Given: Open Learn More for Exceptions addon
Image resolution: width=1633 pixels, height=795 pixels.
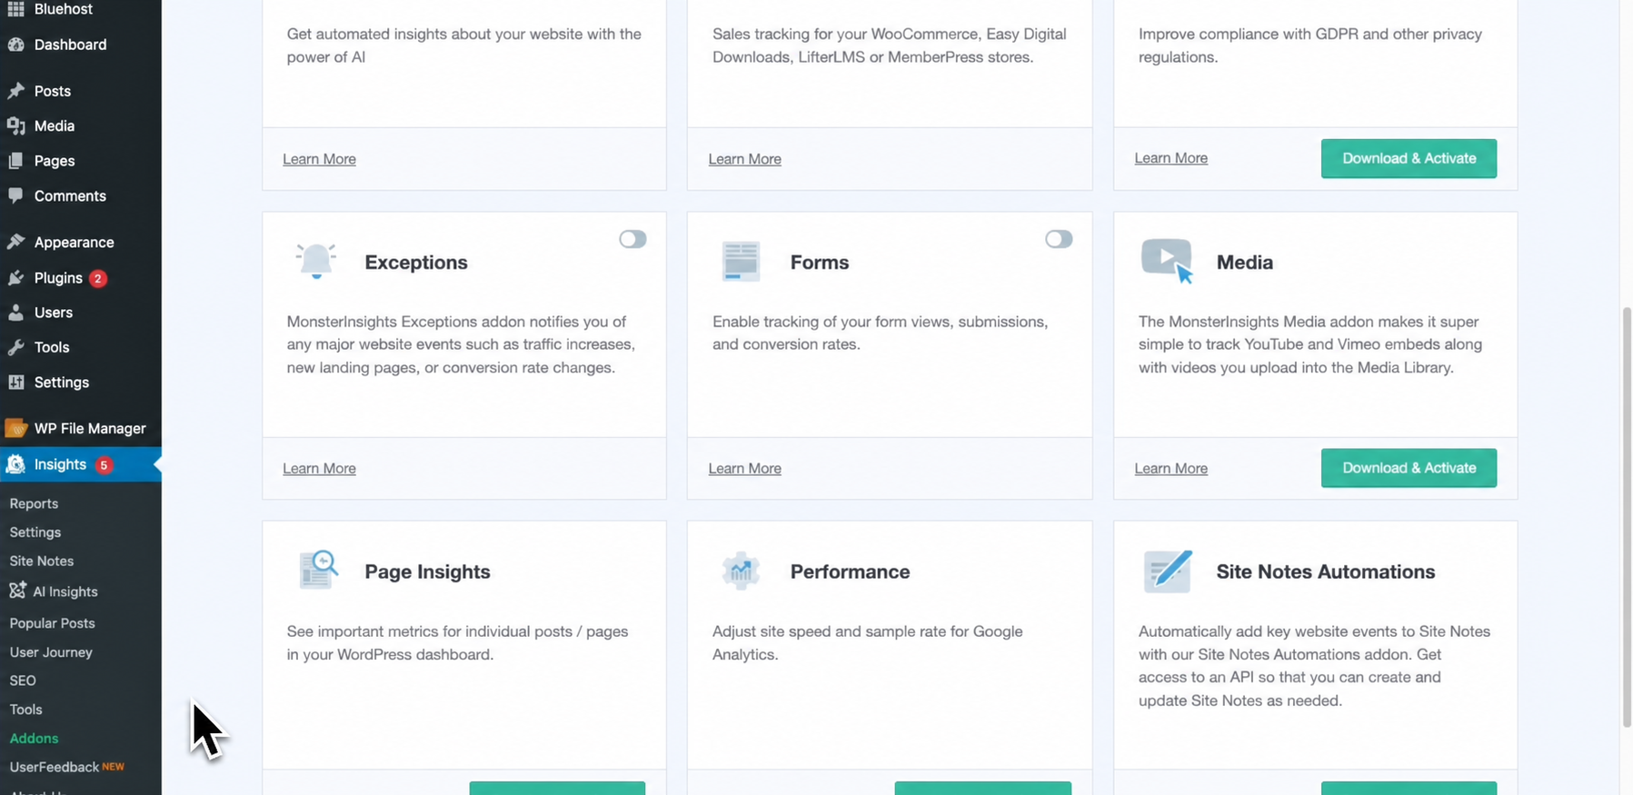Looking at the screenshot, I should coord(319,469).
